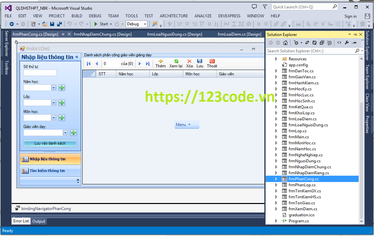The image size is (374, 236).
Task: Click the green plus icon beside Môn học
Action: pyautogui.click(x=61, y=118)
